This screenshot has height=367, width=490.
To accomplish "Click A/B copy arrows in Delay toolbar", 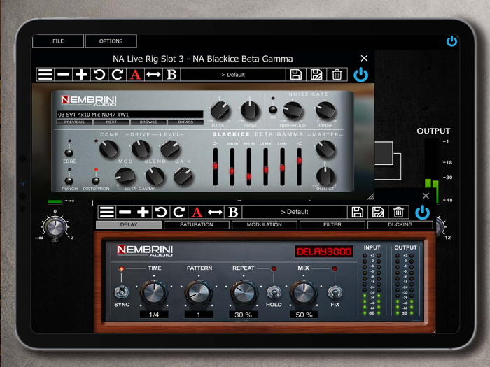I will point(215,212).
